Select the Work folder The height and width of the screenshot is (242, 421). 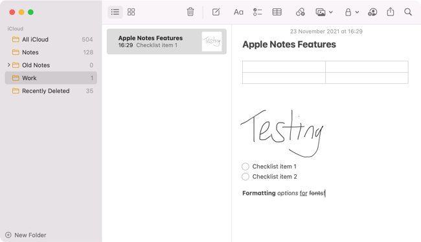pyautogui.click(x=51, y=78)
